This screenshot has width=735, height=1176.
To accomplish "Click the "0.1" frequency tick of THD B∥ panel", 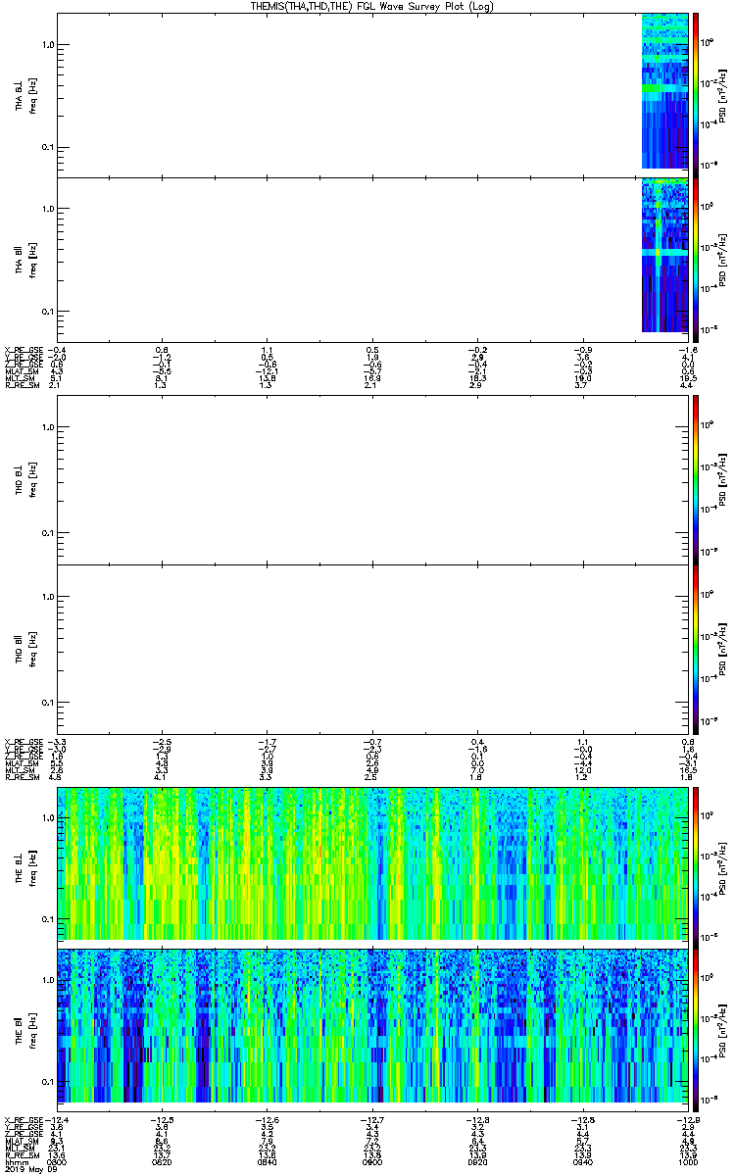I will coord(46,703).
